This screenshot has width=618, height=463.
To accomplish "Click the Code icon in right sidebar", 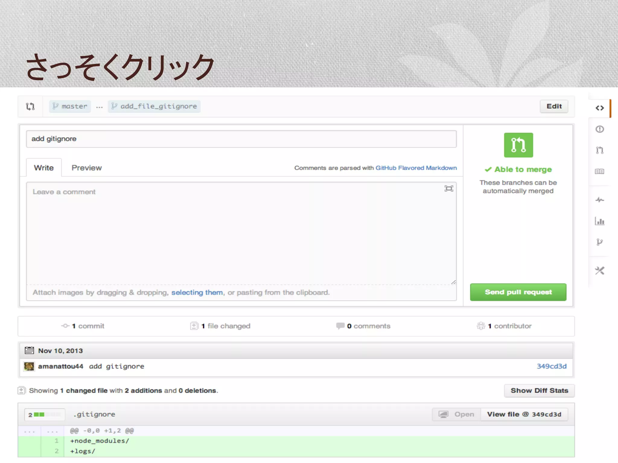I will 600,108.
